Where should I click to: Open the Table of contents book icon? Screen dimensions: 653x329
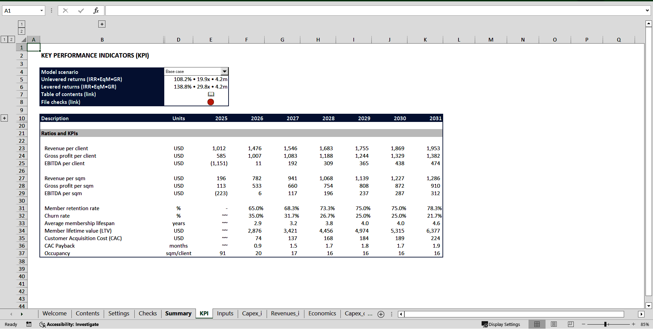[211, 94]
